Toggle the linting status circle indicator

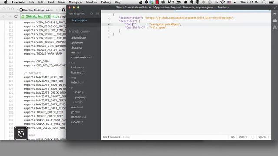[253, 137]
